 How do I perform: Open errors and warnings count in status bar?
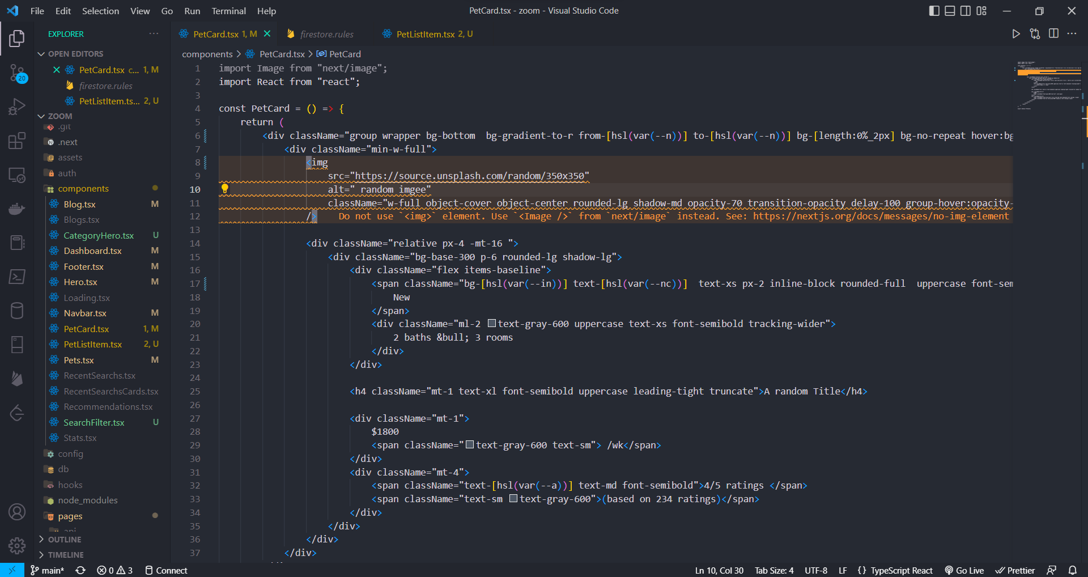tap(114, 570)
